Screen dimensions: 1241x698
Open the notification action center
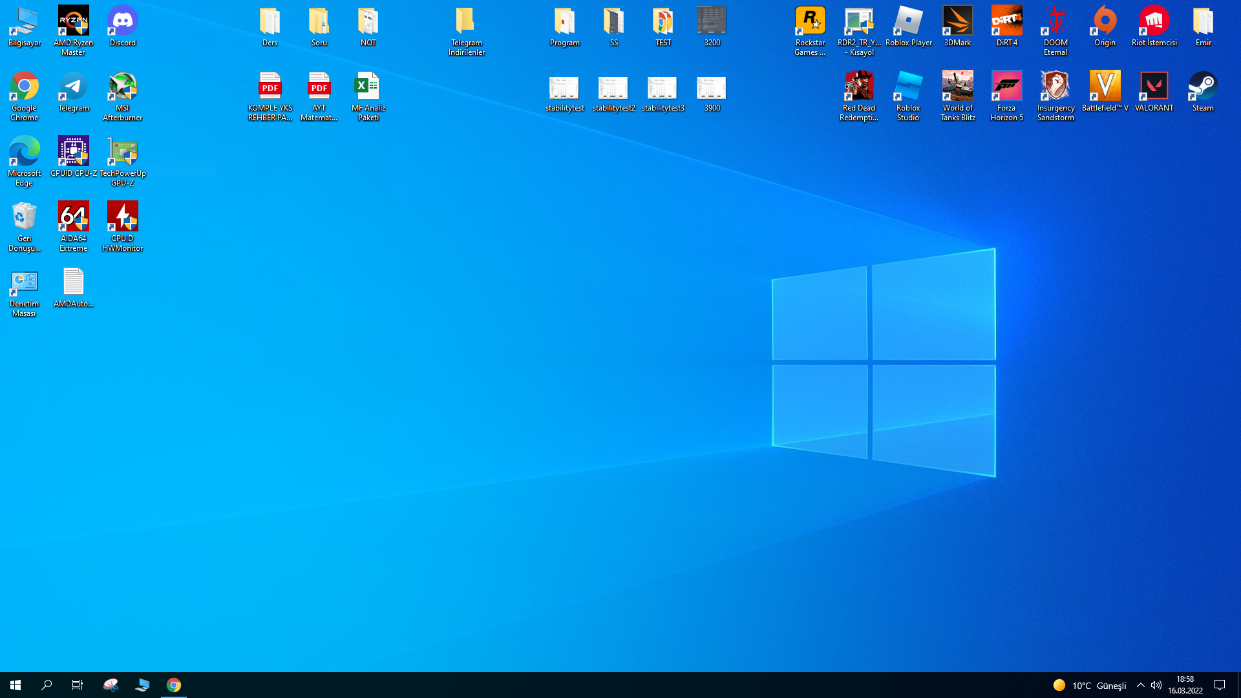tap(1220, 685)
